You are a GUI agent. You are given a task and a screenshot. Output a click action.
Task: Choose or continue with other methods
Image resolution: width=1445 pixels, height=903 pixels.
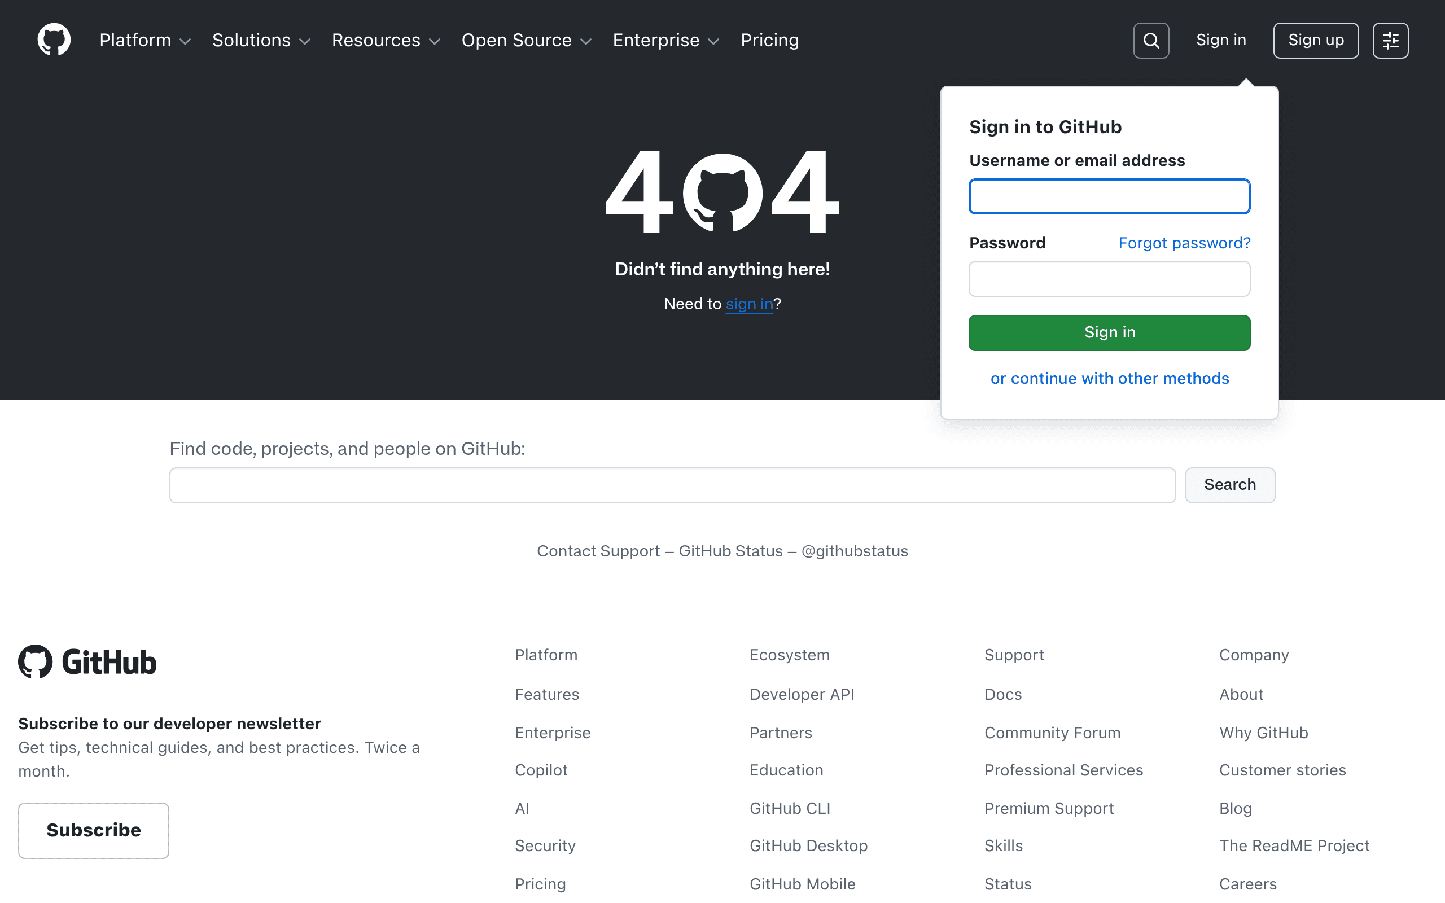1109,379
